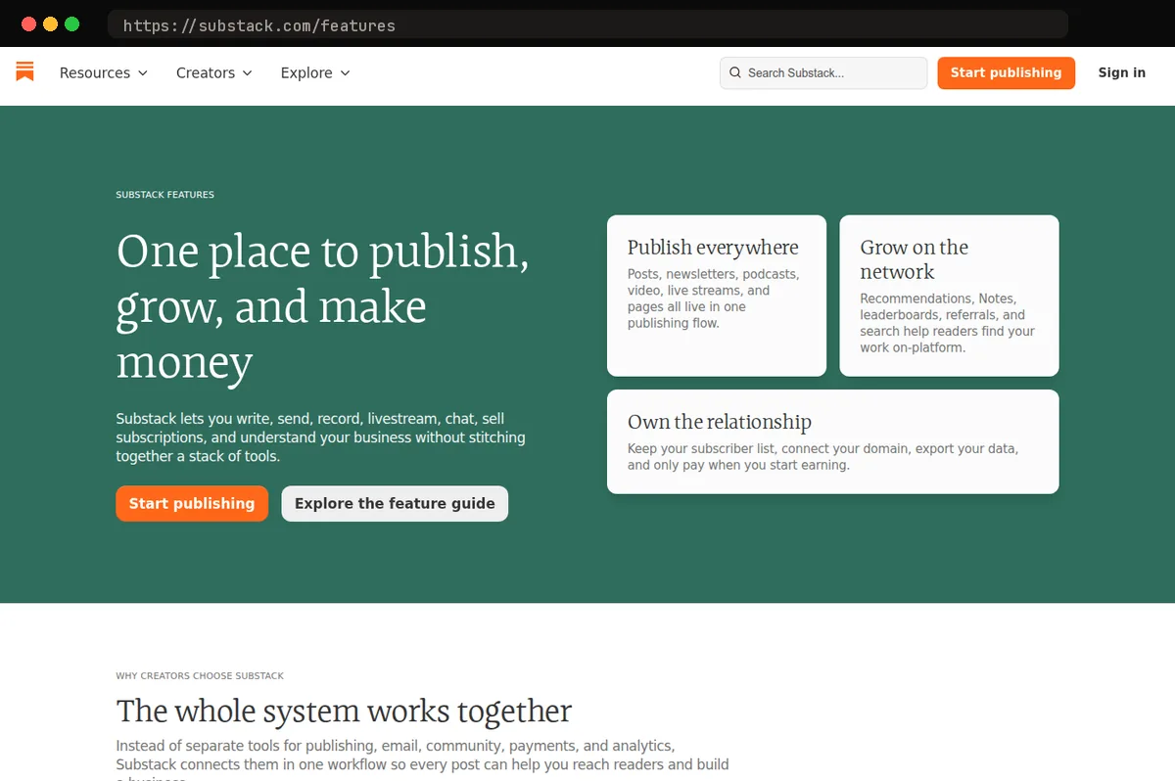Click Start publishing in the header
Viewport: 1175px width, 781px height.
pos(1006,72)
